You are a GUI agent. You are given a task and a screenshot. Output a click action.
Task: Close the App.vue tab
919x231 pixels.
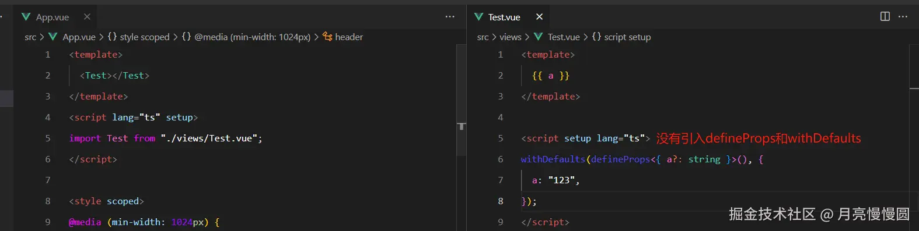pyautogui.click(x=87, y=17)
